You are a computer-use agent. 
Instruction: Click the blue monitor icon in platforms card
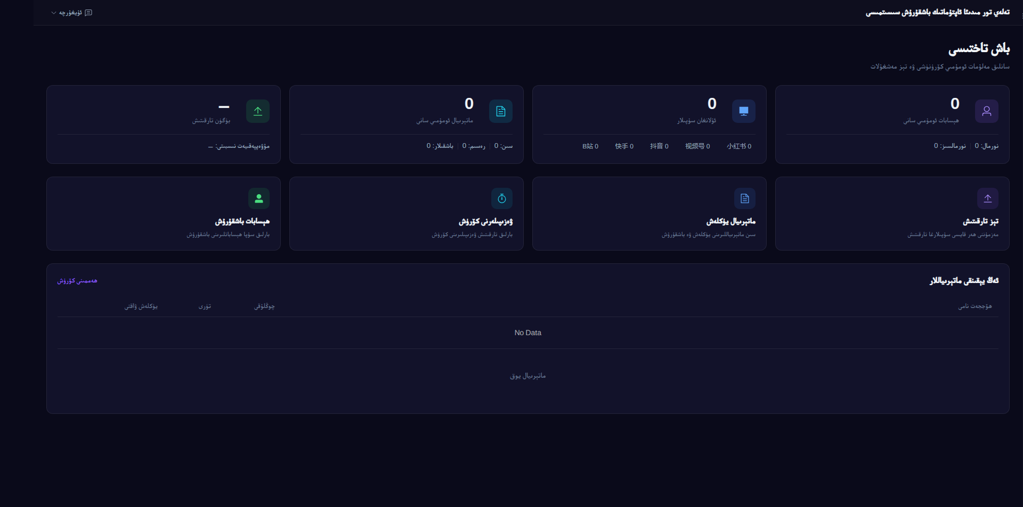tap(744, 111)
